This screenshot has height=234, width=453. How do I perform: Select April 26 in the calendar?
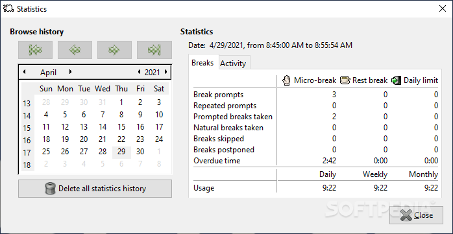[65, 152]
